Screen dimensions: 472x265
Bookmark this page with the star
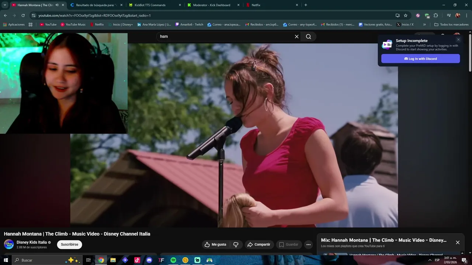click(x=406, y=15)
